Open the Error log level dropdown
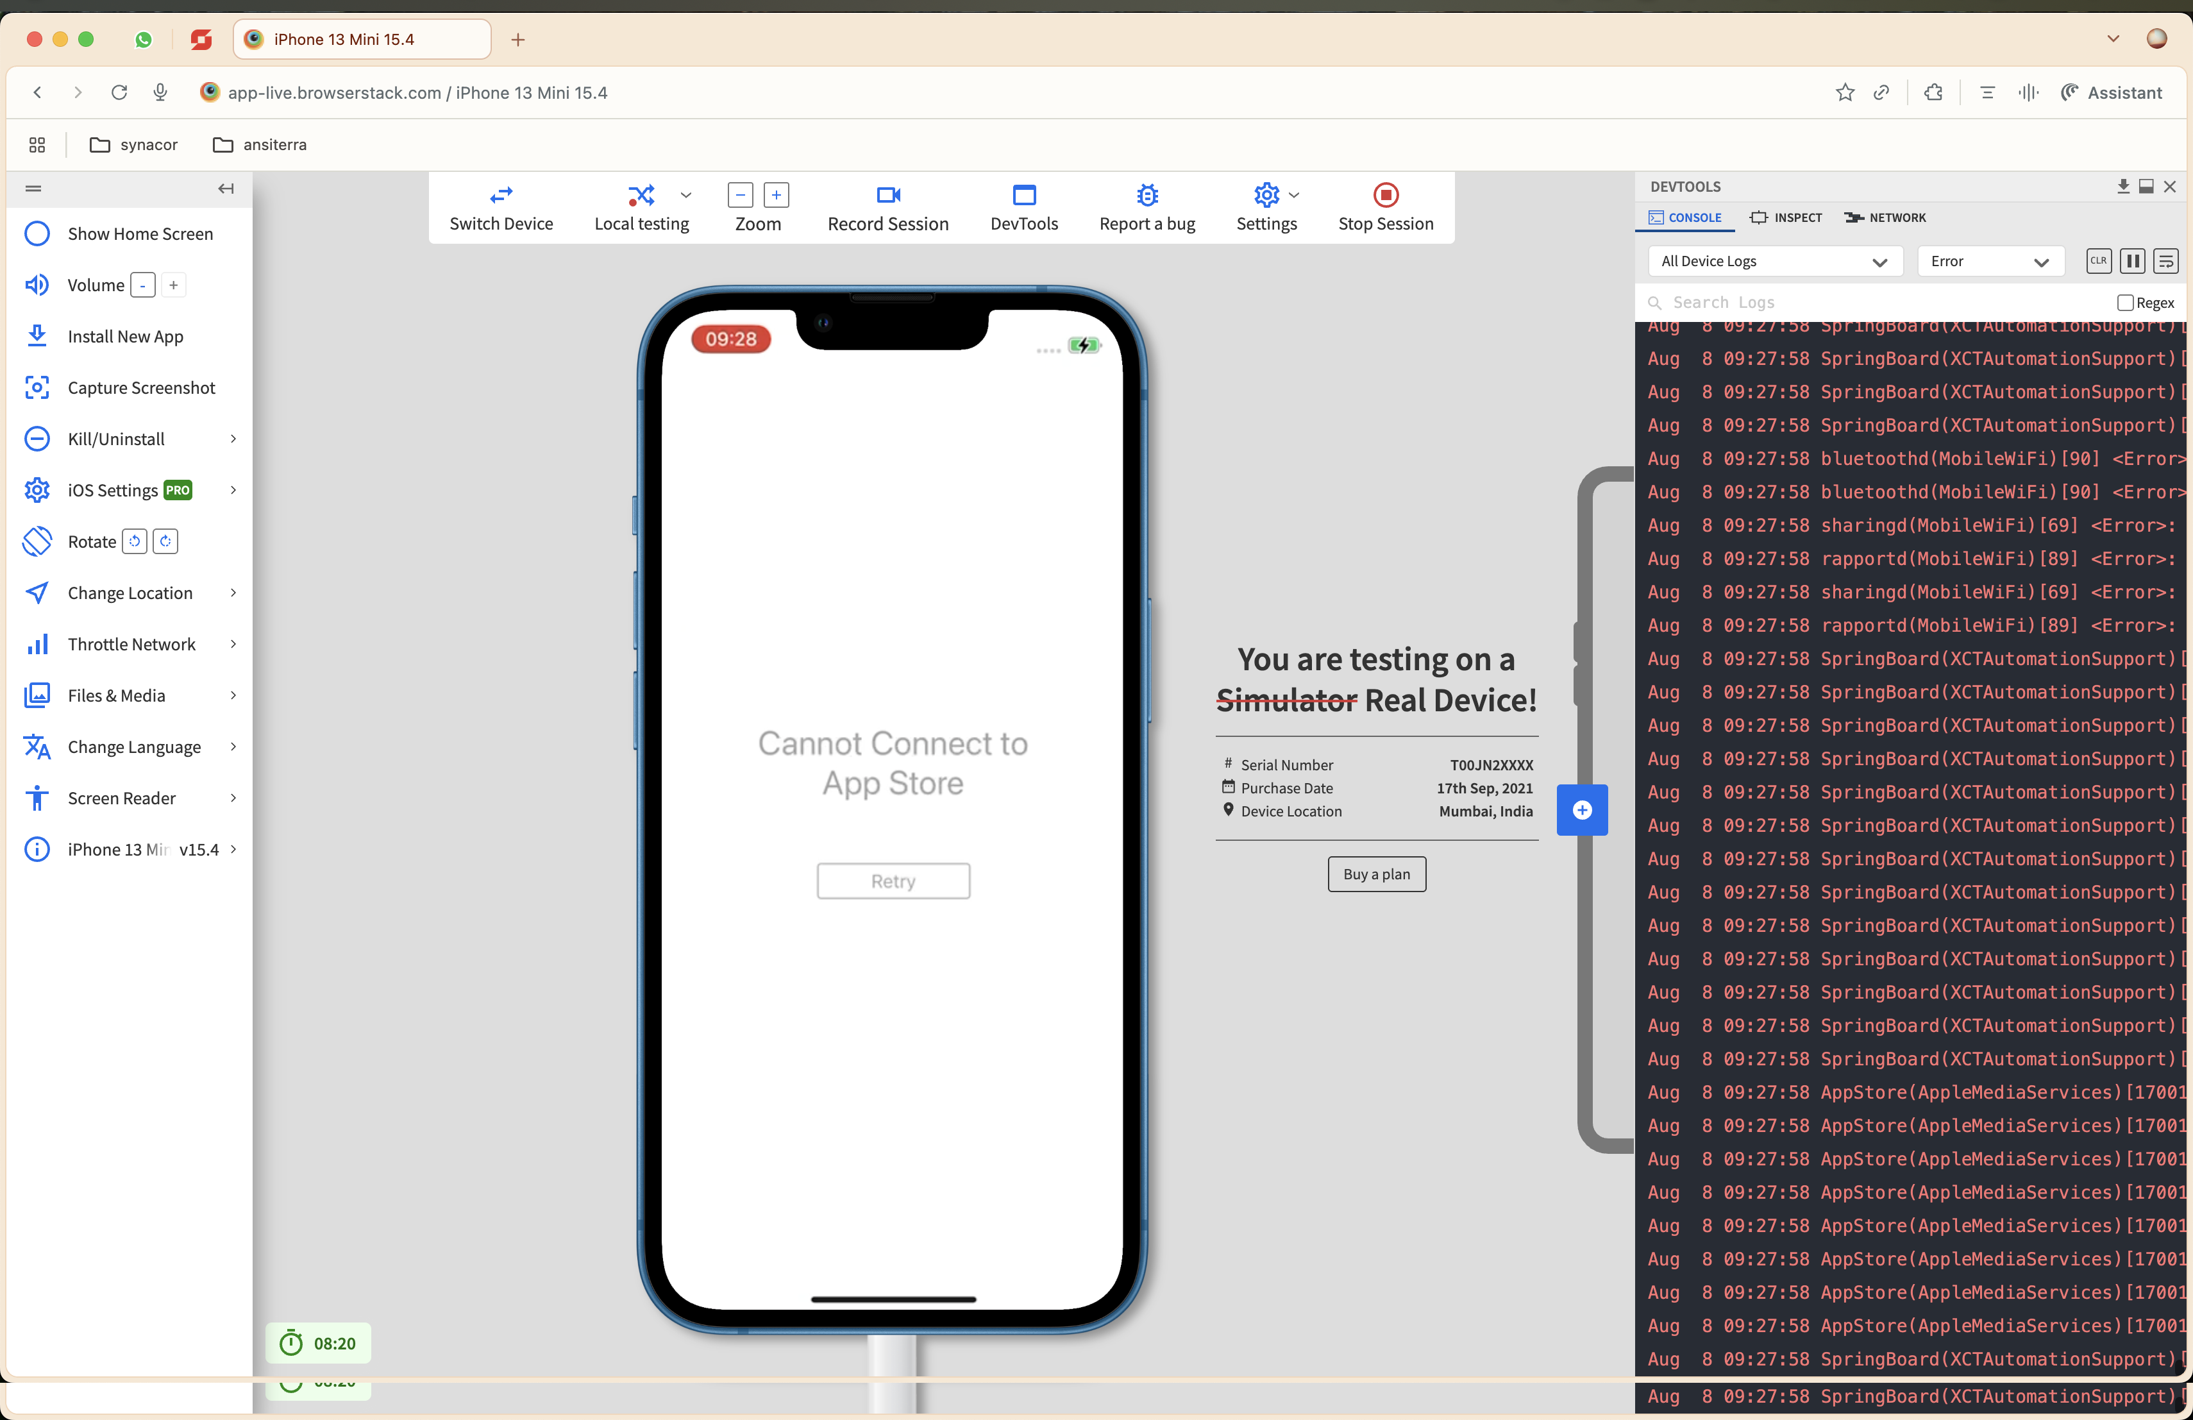2193x1420 pixels. pyautogui.click(x=1988, y=262)
